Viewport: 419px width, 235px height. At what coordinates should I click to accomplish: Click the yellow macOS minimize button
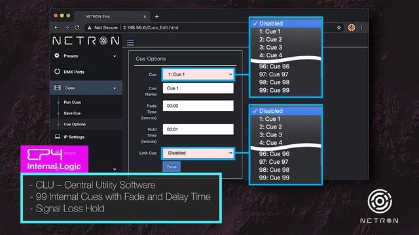[62, 16]
